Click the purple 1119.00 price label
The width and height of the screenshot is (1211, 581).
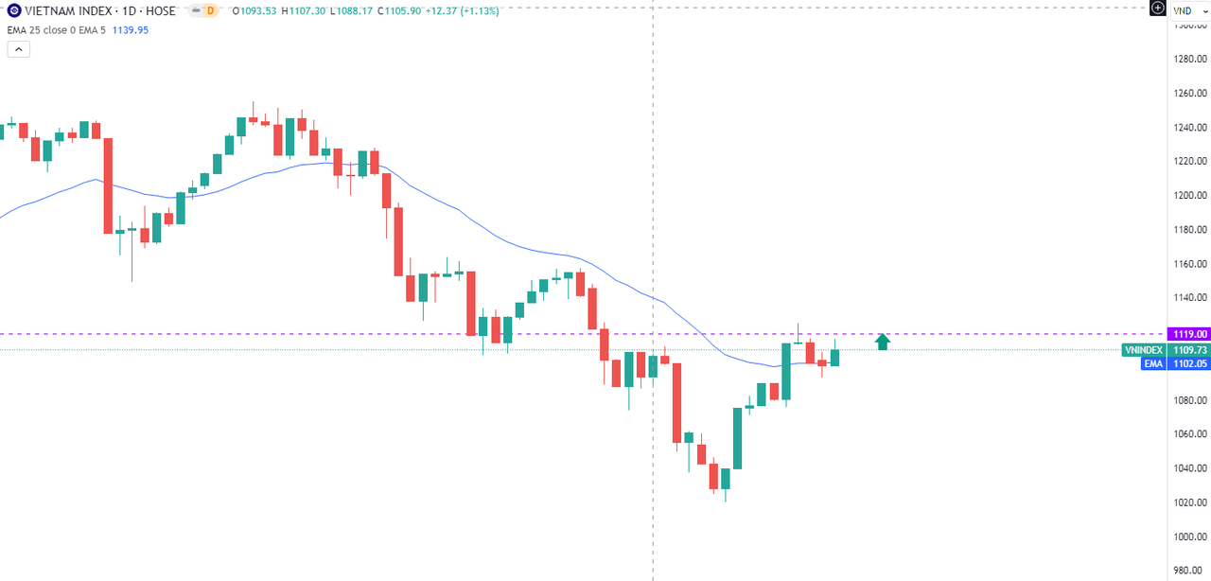(1190, 334)
